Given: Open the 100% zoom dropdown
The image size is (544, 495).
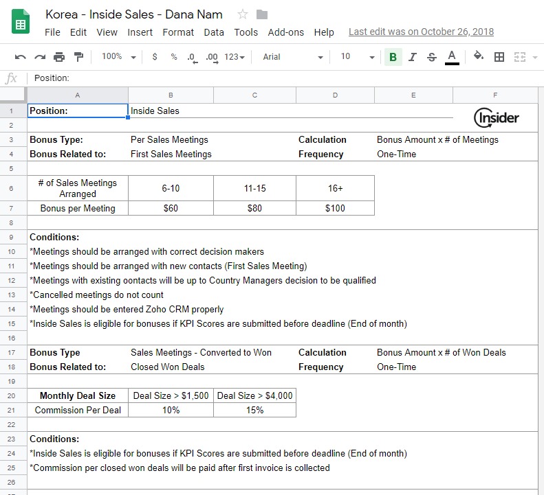Looking at the screenshot, I should click(x=118, y=57).
